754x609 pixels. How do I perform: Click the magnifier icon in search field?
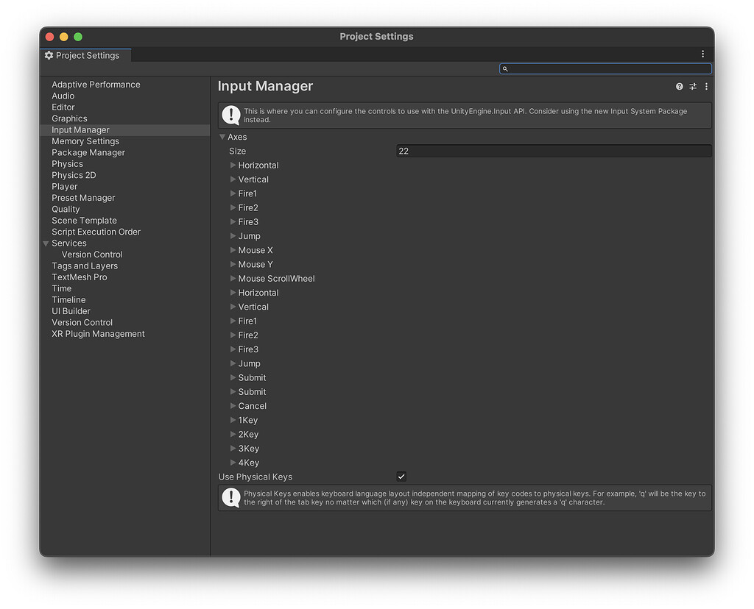pyautogui.click(x=505, y=68)
